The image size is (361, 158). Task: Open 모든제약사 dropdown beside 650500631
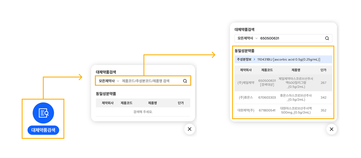pyautogui.click(x=247, y=38)
